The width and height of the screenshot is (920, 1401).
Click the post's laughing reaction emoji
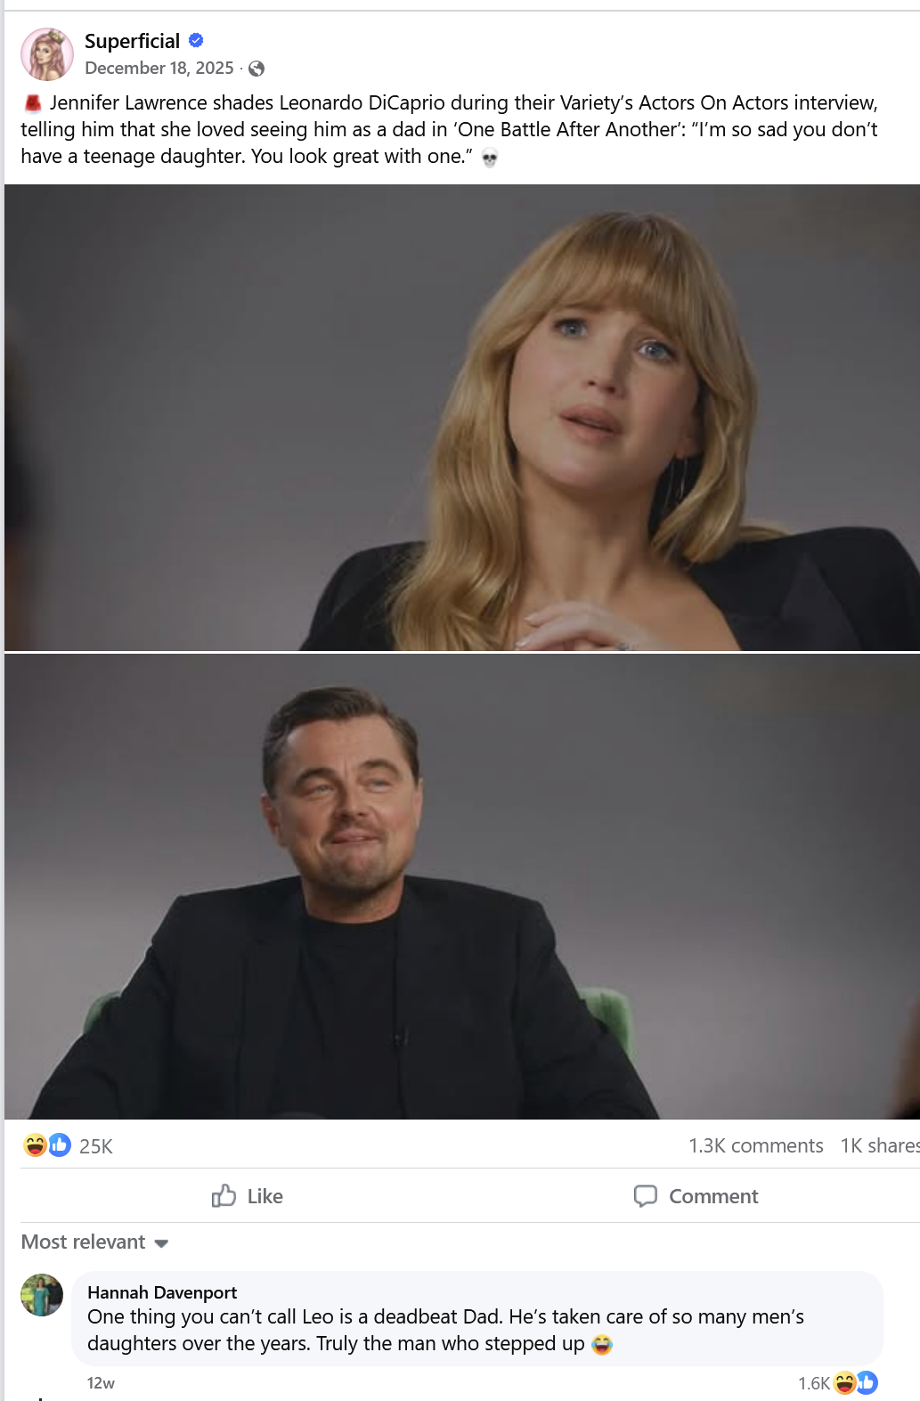(35, 1144)
